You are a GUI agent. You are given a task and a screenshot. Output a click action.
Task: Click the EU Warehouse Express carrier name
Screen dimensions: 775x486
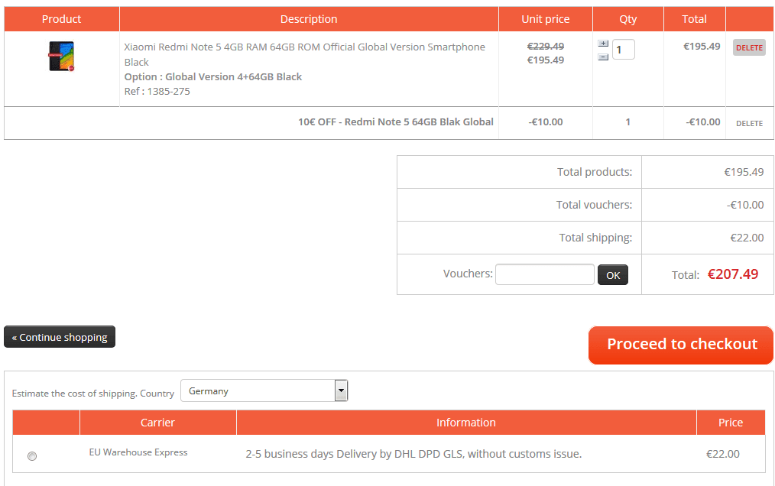[138, 452]
